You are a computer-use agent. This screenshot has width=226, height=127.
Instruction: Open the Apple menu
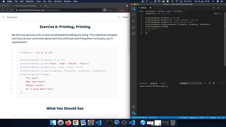click(4, 1)
